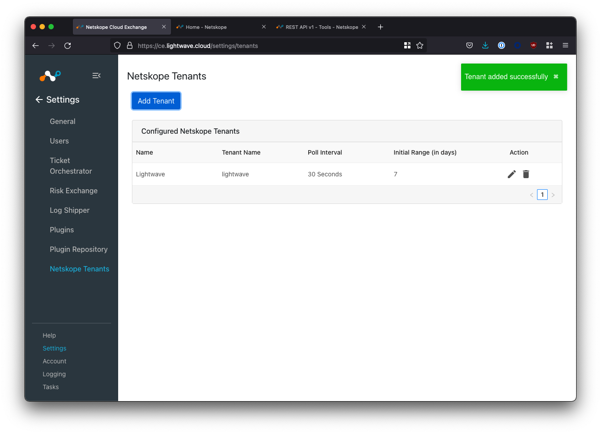Open the Firefox hamburger menu

click(565, 45)
